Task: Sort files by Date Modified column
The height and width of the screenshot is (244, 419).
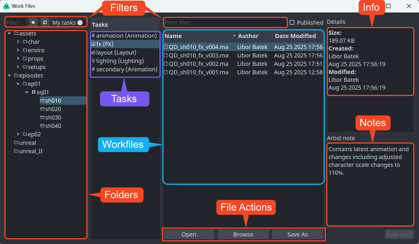Action: click(295, 36)
